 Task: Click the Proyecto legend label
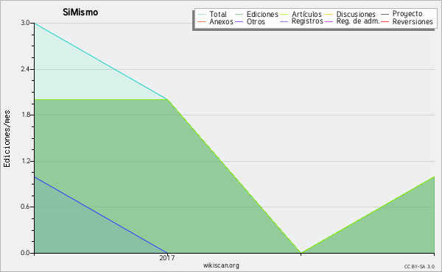pos(407,14)
